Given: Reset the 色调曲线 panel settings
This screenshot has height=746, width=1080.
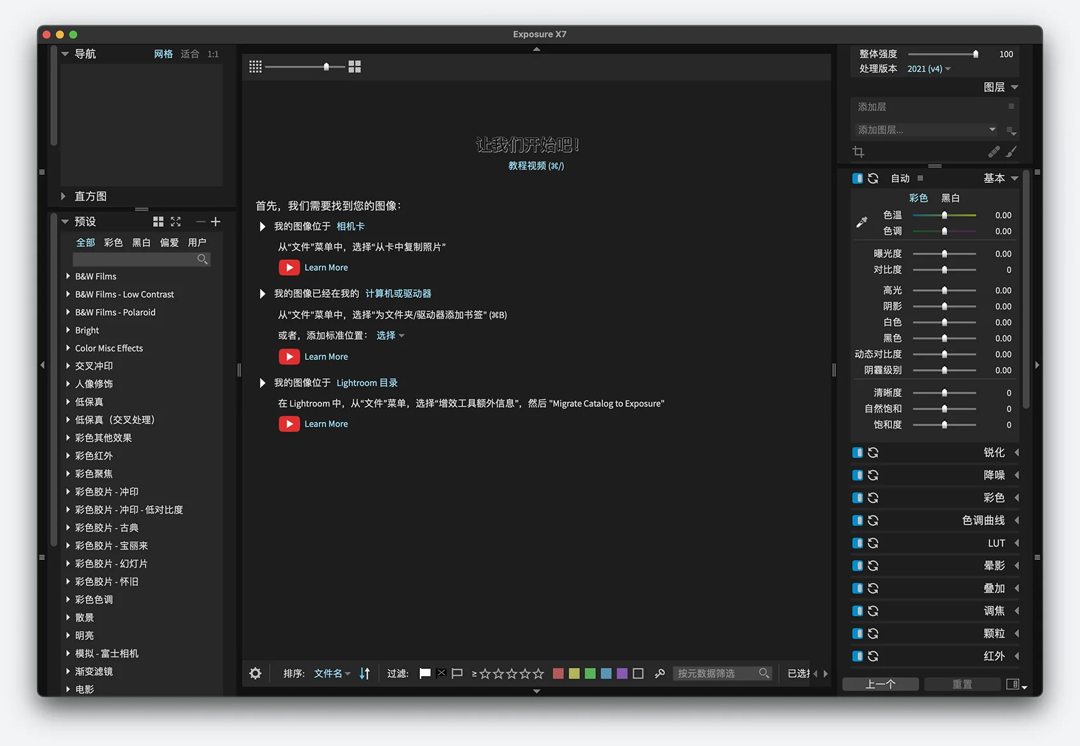Looking at the screenshot, I should click(874, 520).
